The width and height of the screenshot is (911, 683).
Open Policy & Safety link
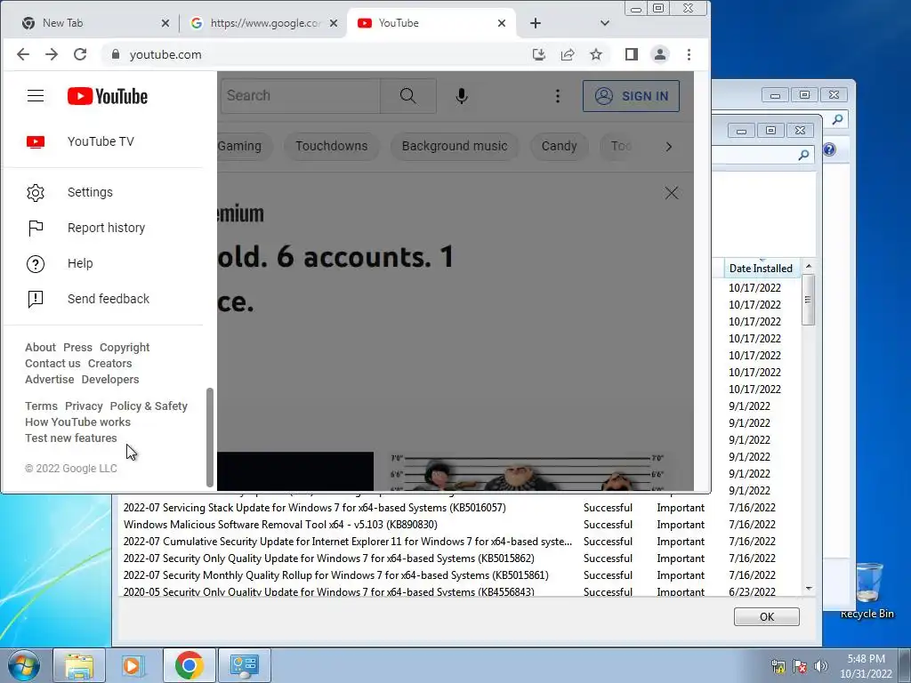149,406
